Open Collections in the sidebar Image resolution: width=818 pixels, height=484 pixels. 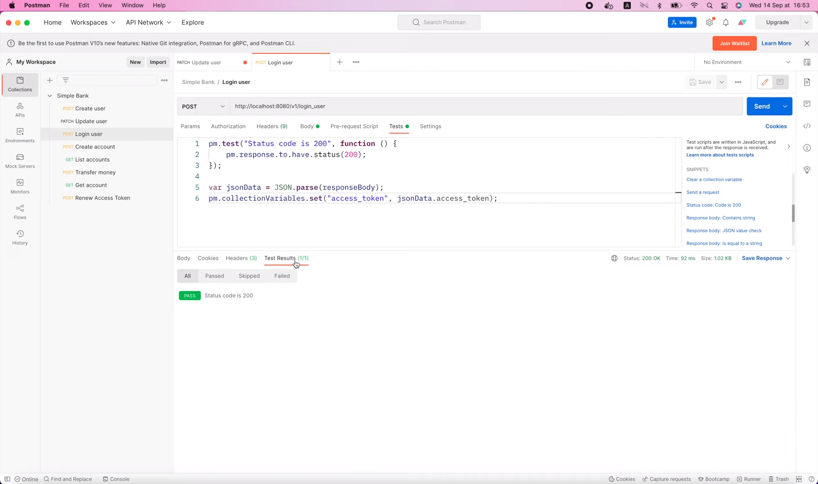coord(20,84)
